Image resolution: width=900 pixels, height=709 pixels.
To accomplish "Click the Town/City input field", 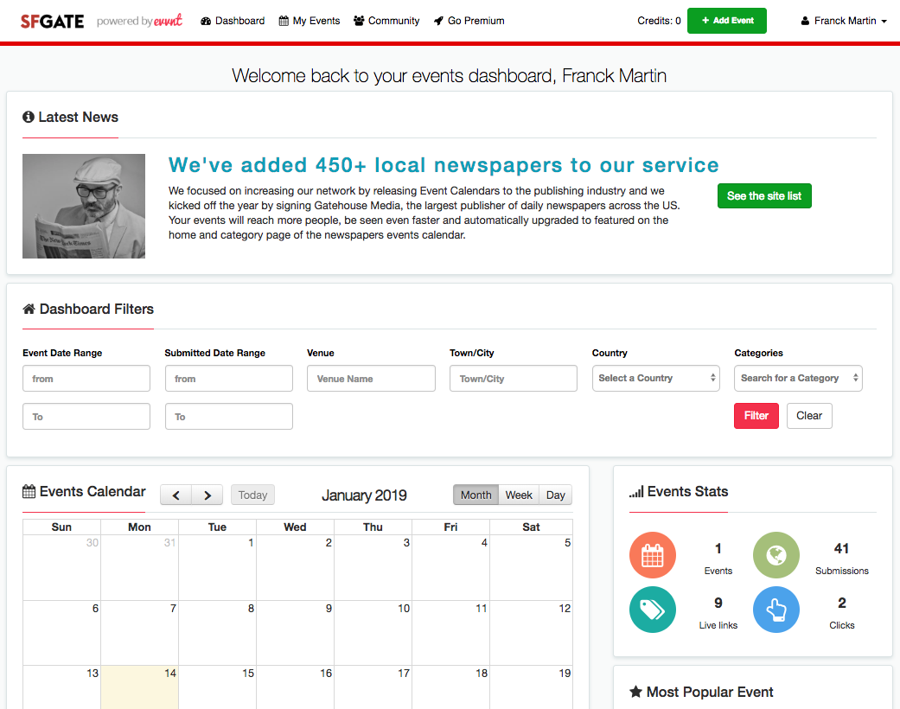I will click(x=514, y=379).
